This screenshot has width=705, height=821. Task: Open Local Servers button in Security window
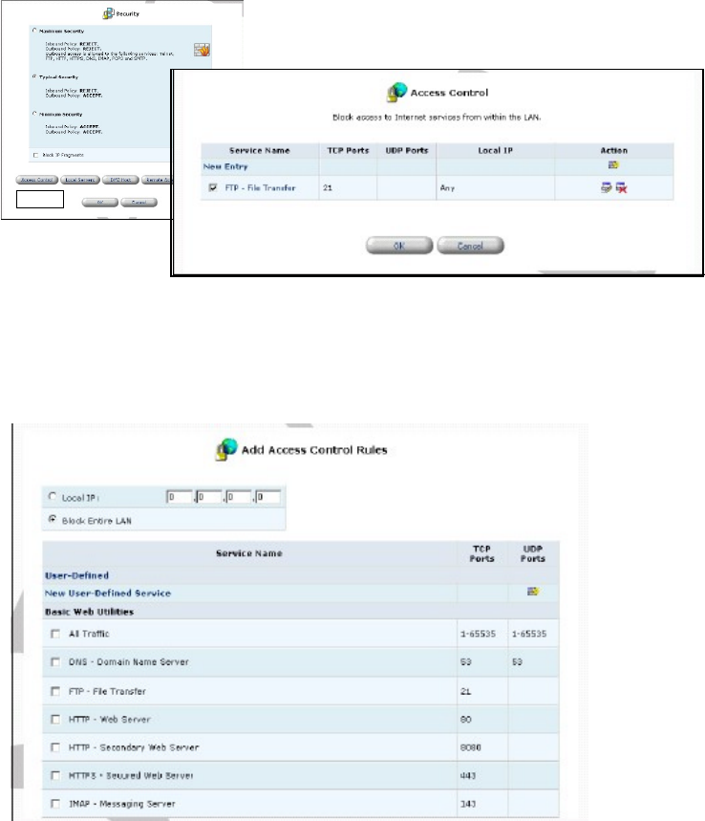coord(80,180)
